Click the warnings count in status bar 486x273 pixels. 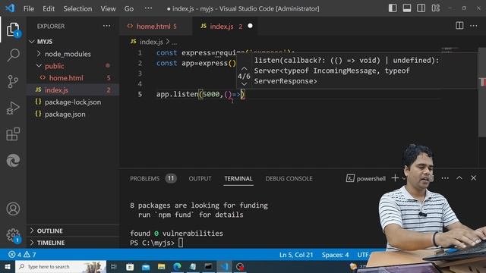tap(30, 255)
